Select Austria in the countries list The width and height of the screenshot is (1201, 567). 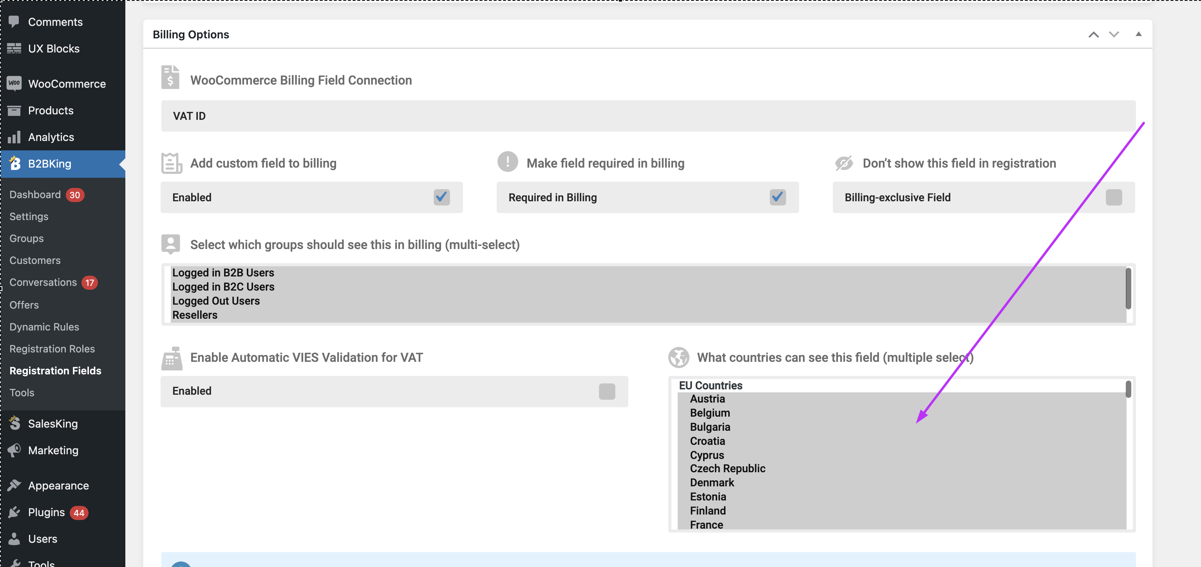(x=902, y=399)
